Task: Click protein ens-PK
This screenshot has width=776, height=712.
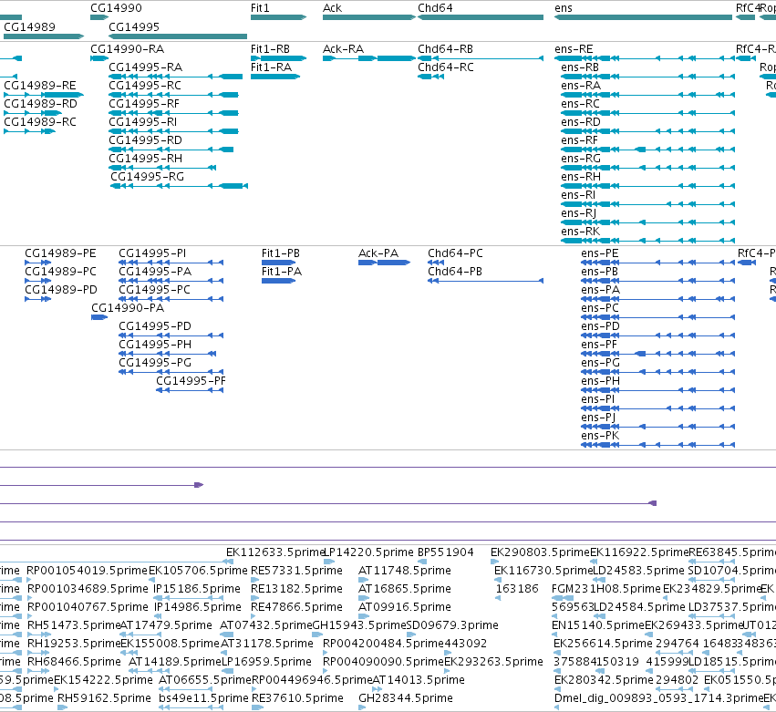Action: click(600, 436)
